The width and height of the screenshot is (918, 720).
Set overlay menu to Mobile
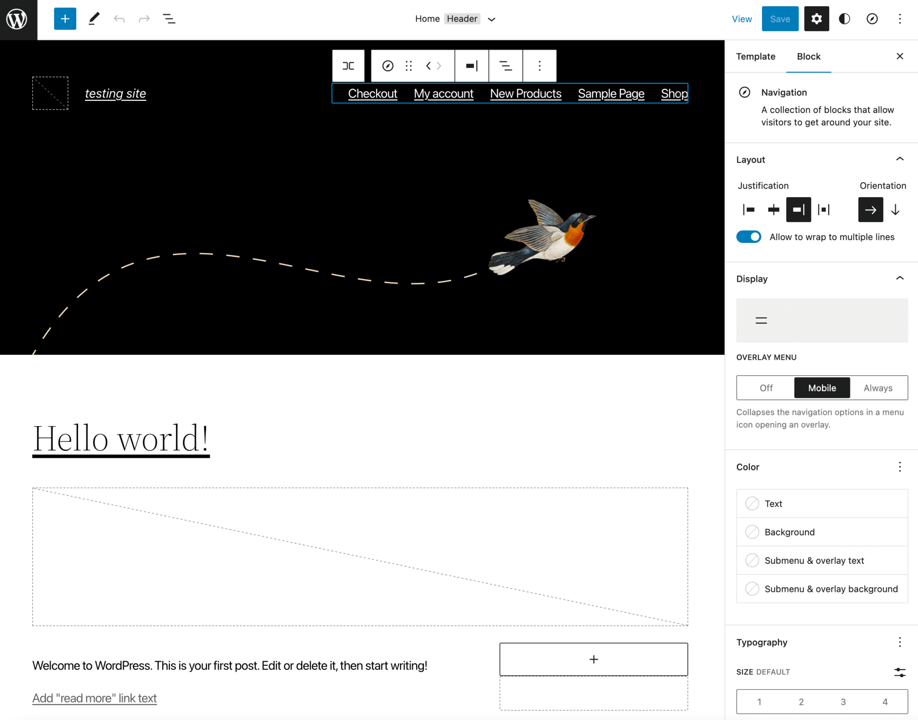[822, 388]
